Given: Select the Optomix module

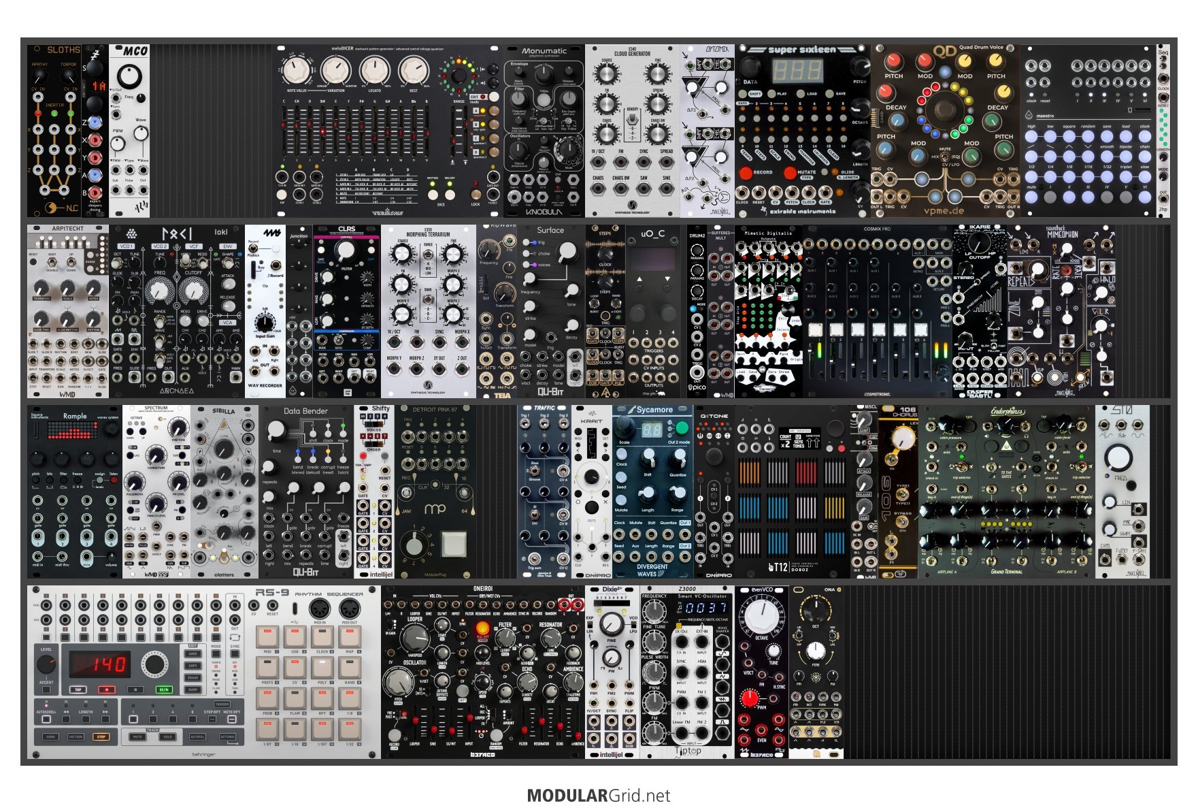Looking at the screenshot, I should (708, 131).
